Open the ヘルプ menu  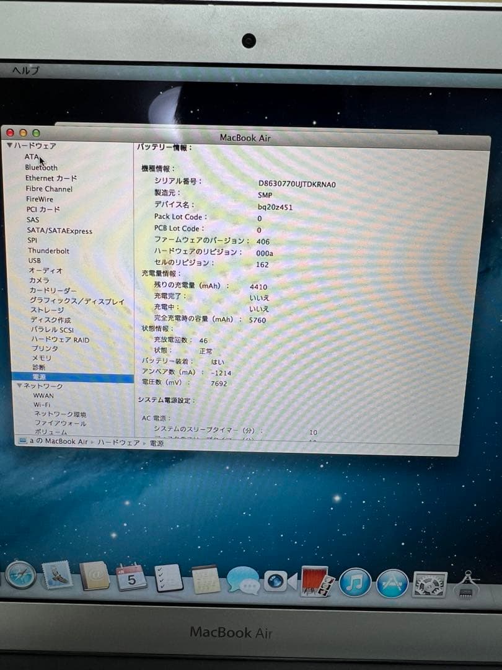(25, 71)
